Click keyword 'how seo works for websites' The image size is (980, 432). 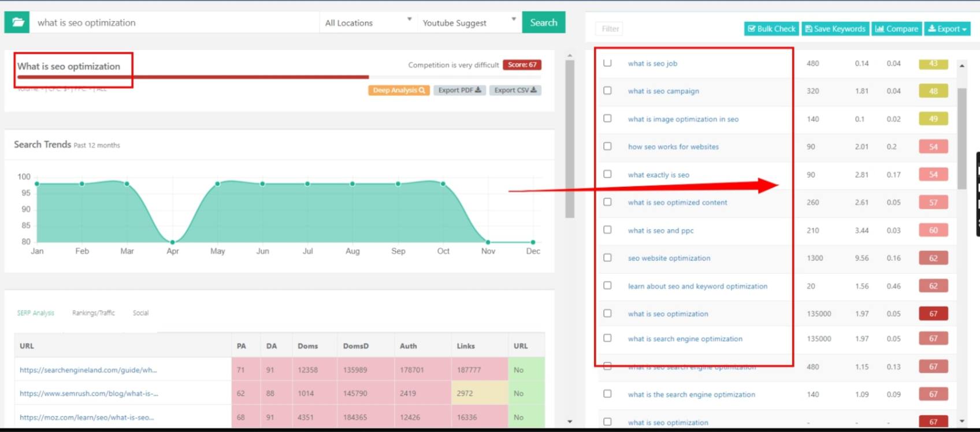pos(673,146)
